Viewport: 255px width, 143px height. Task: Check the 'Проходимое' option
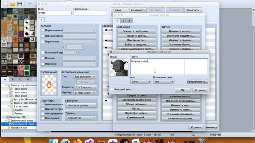pos(43,118)
